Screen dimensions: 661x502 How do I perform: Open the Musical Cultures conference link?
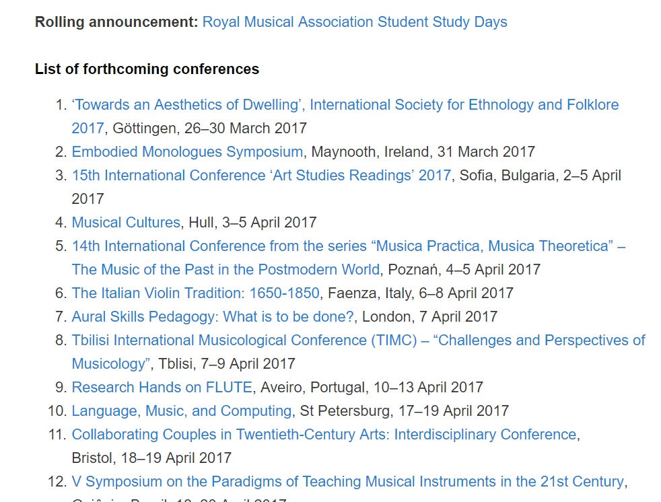pos(126,223)
